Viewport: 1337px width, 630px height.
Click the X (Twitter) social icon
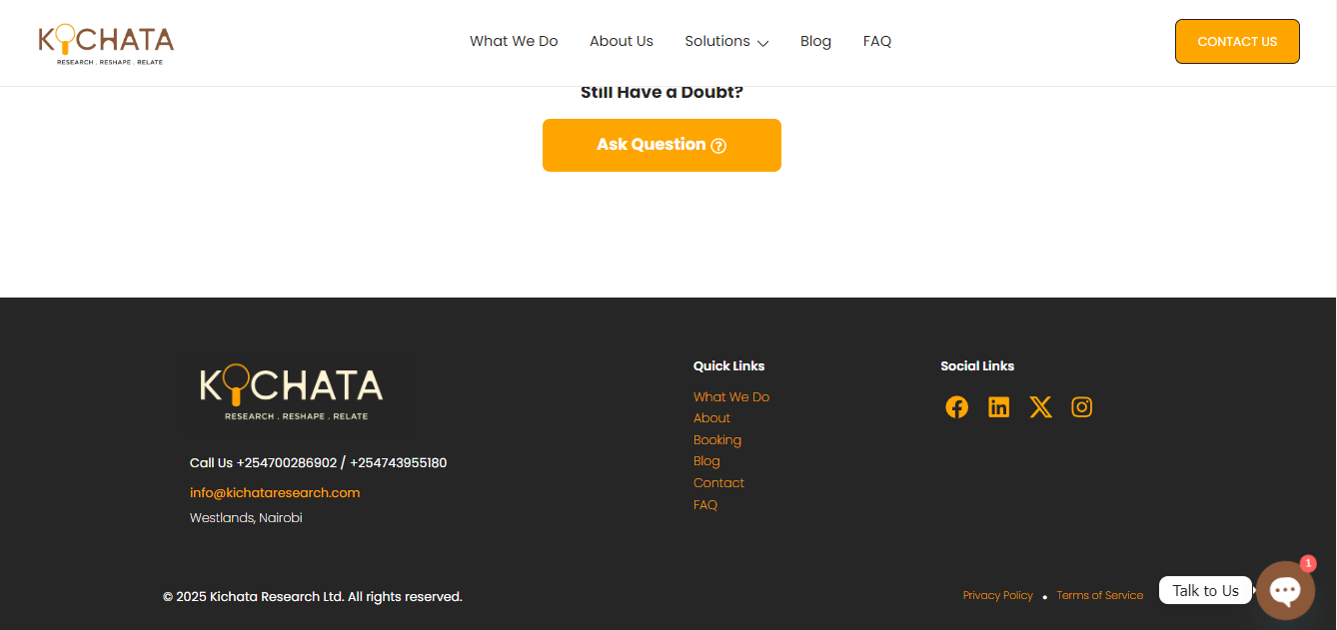click(1040, 407)
